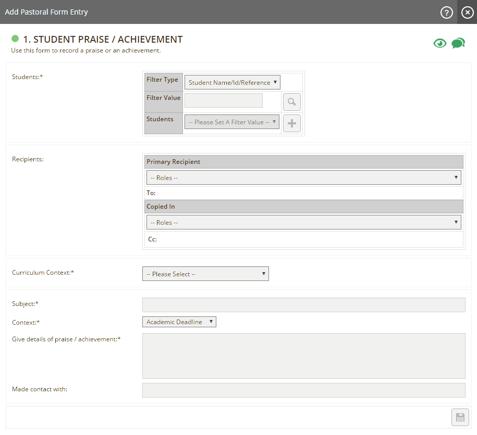Focus the Subject input field
The height and width of the screenshot is (435, 477).
[303, 305]
